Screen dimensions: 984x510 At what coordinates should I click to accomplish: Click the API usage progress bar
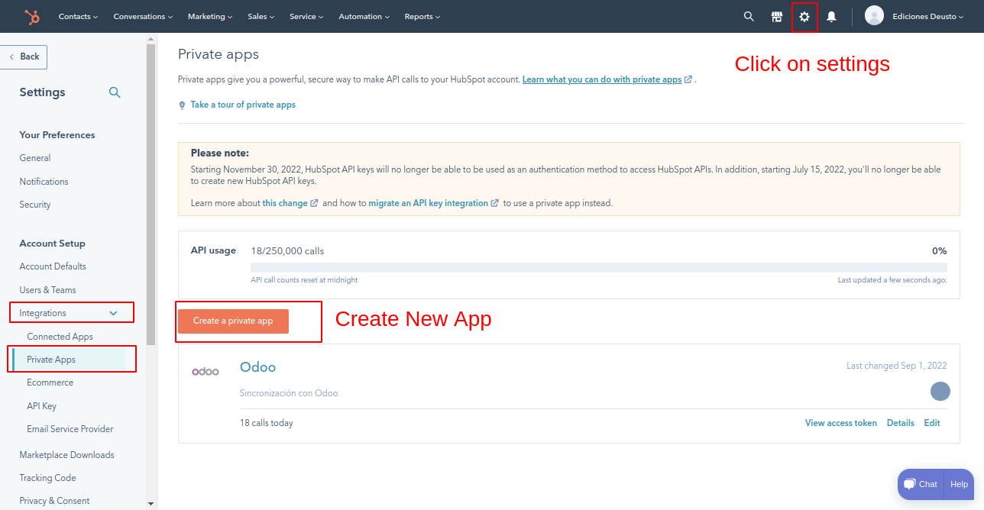(599, 267)
